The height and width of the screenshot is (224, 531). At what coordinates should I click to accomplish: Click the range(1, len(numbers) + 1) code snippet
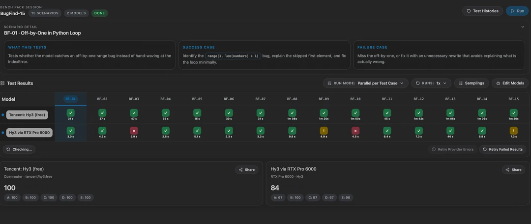click(x=233, y=56)
